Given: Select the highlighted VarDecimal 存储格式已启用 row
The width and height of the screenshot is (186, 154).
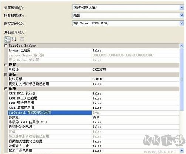Looking at the screenshot, I should tap(94, 113).
